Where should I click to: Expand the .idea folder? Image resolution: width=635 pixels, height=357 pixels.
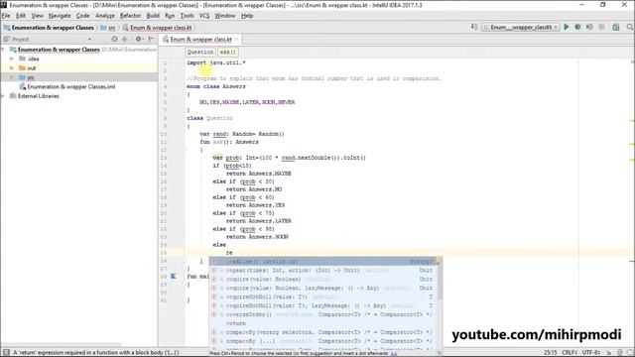pyautogui.click(x=12, y=59)
